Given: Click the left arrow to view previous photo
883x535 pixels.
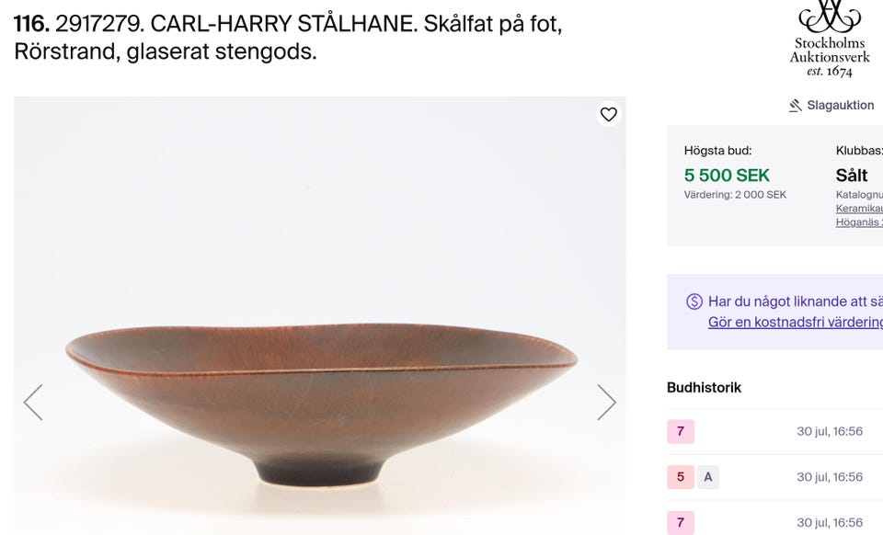Looking at the screenshot, I should pyautogui.click(x=34, y=401).
